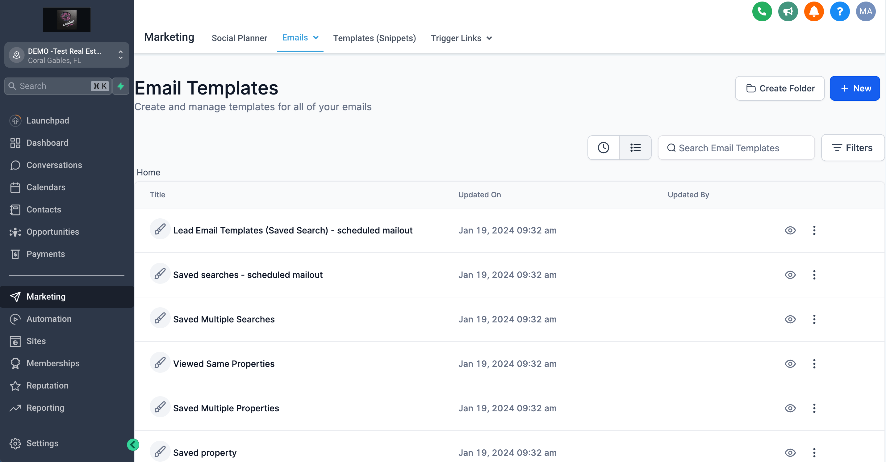The width and height of the screenshot is (886, 462).
Task: Click the Create Folder button
Action: (x=779, y=88)
